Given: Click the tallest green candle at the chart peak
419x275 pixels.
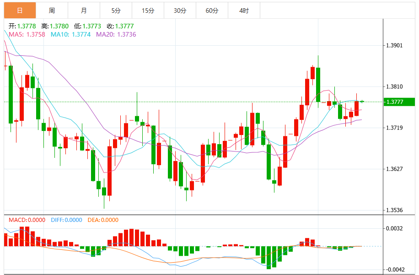Looking at the screenshot, I should 318,85.
